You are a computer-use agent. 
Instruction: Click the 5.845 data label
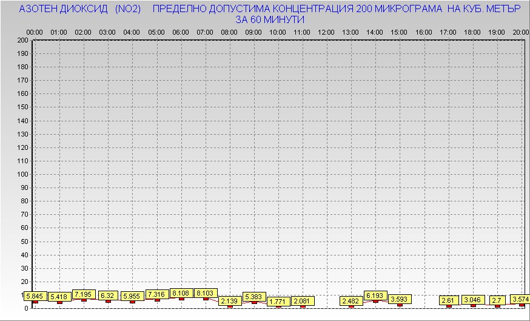pos(35,296)
